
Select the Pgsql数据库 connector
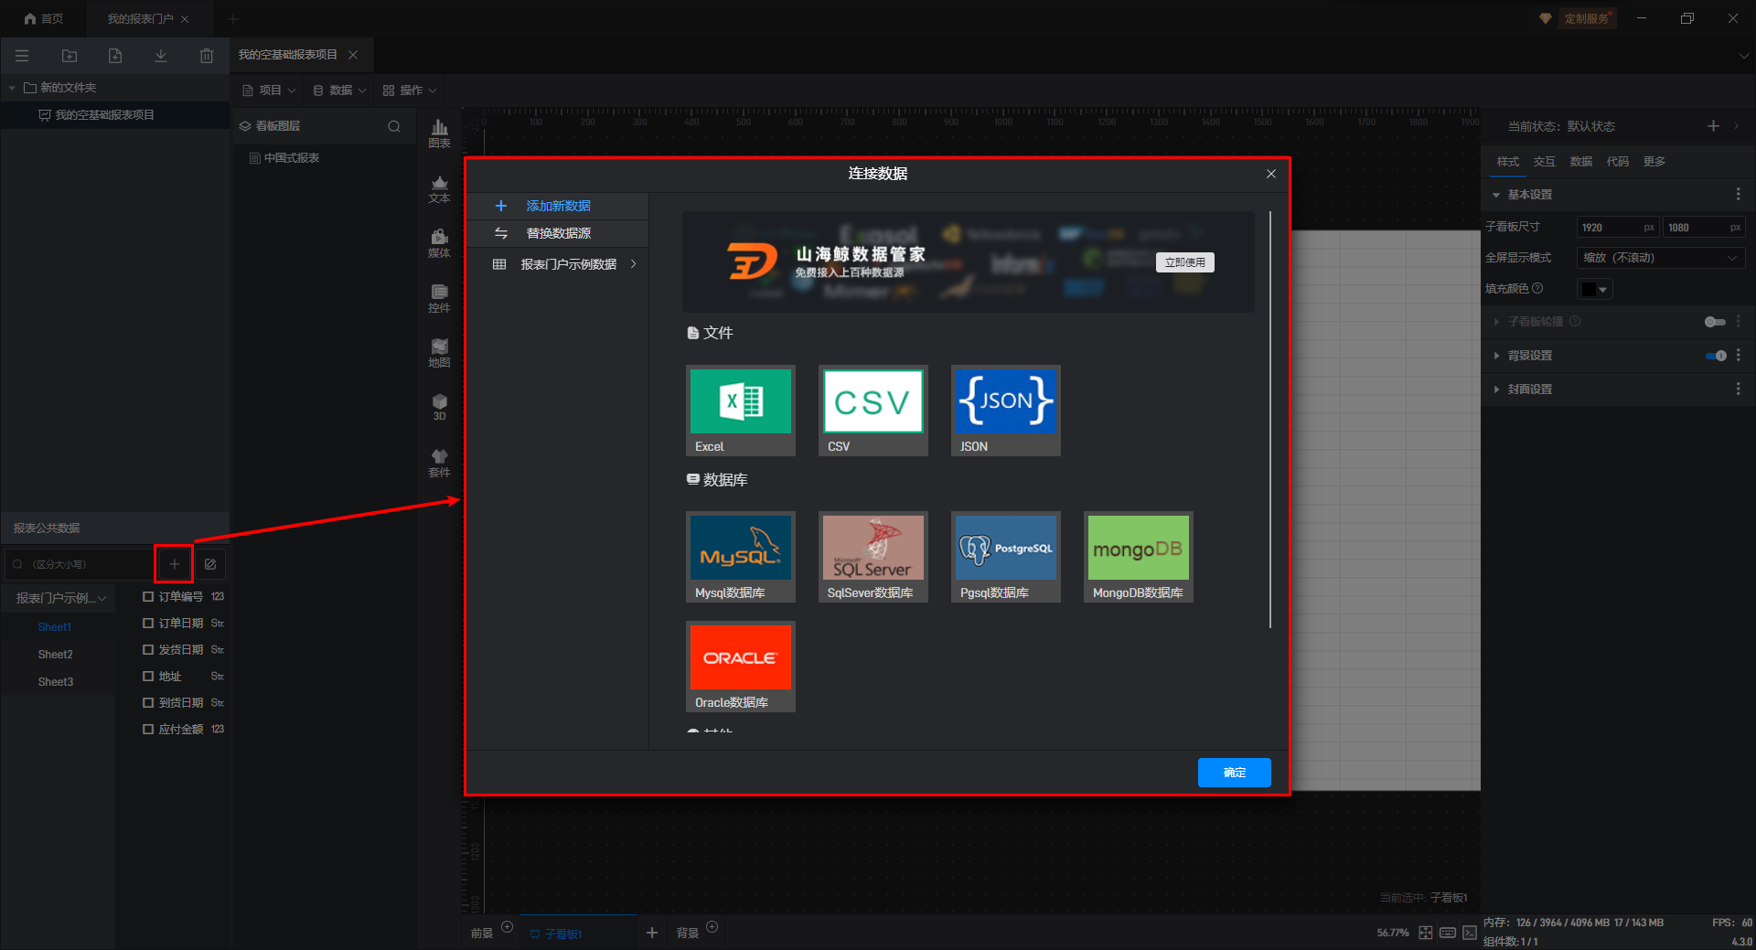point(1006,557)
